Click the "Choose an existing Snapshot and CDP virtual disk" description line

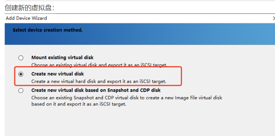127,98
